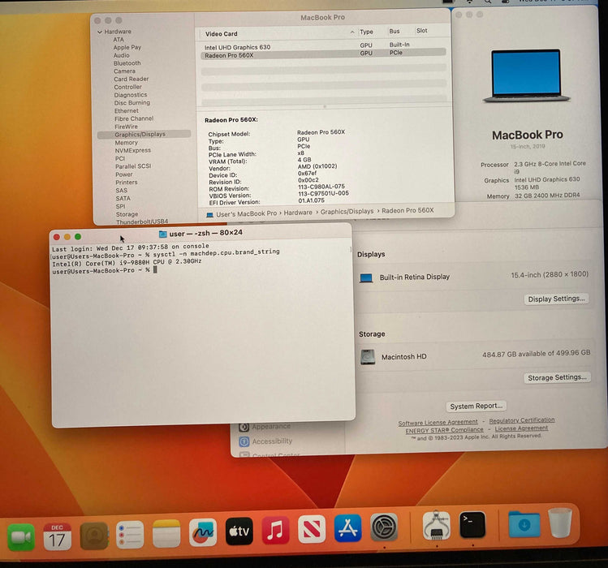Click the Built-in Retina Display icon
Viewport: 608px width, 568px height.
pyautogui.click(x=366, y=278)
